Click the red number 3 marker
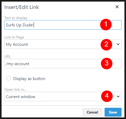Screen dimensions: 126x119 107,64
